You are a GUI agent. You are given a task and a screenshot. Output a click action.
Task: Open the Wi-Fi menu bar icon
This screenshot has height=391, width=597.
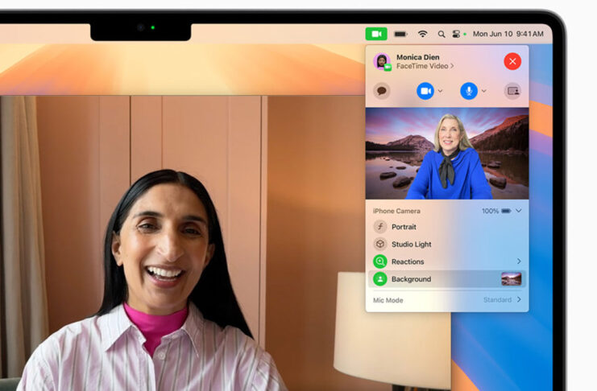(x=423, y=34)
